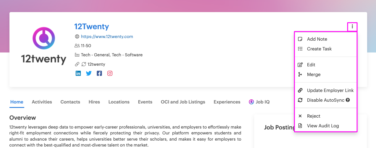Select Update Employer Link
Image resolution: width=376 pixels, height=148 pixels.
pos(326,91)
